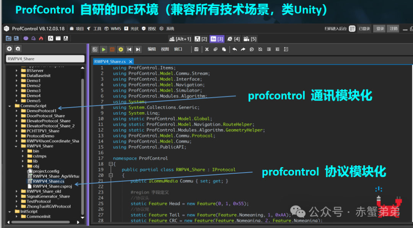Click the undo arrow icon
The image size is (413, 228).
[x=234, y=49]
